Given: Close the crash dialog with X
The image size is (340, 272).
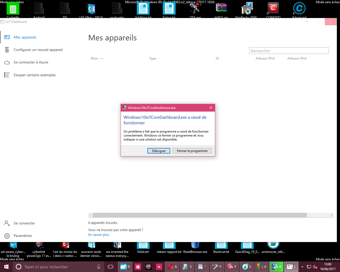Looking at the screenshot, I should pyautogui.click(x=211, y=108).
